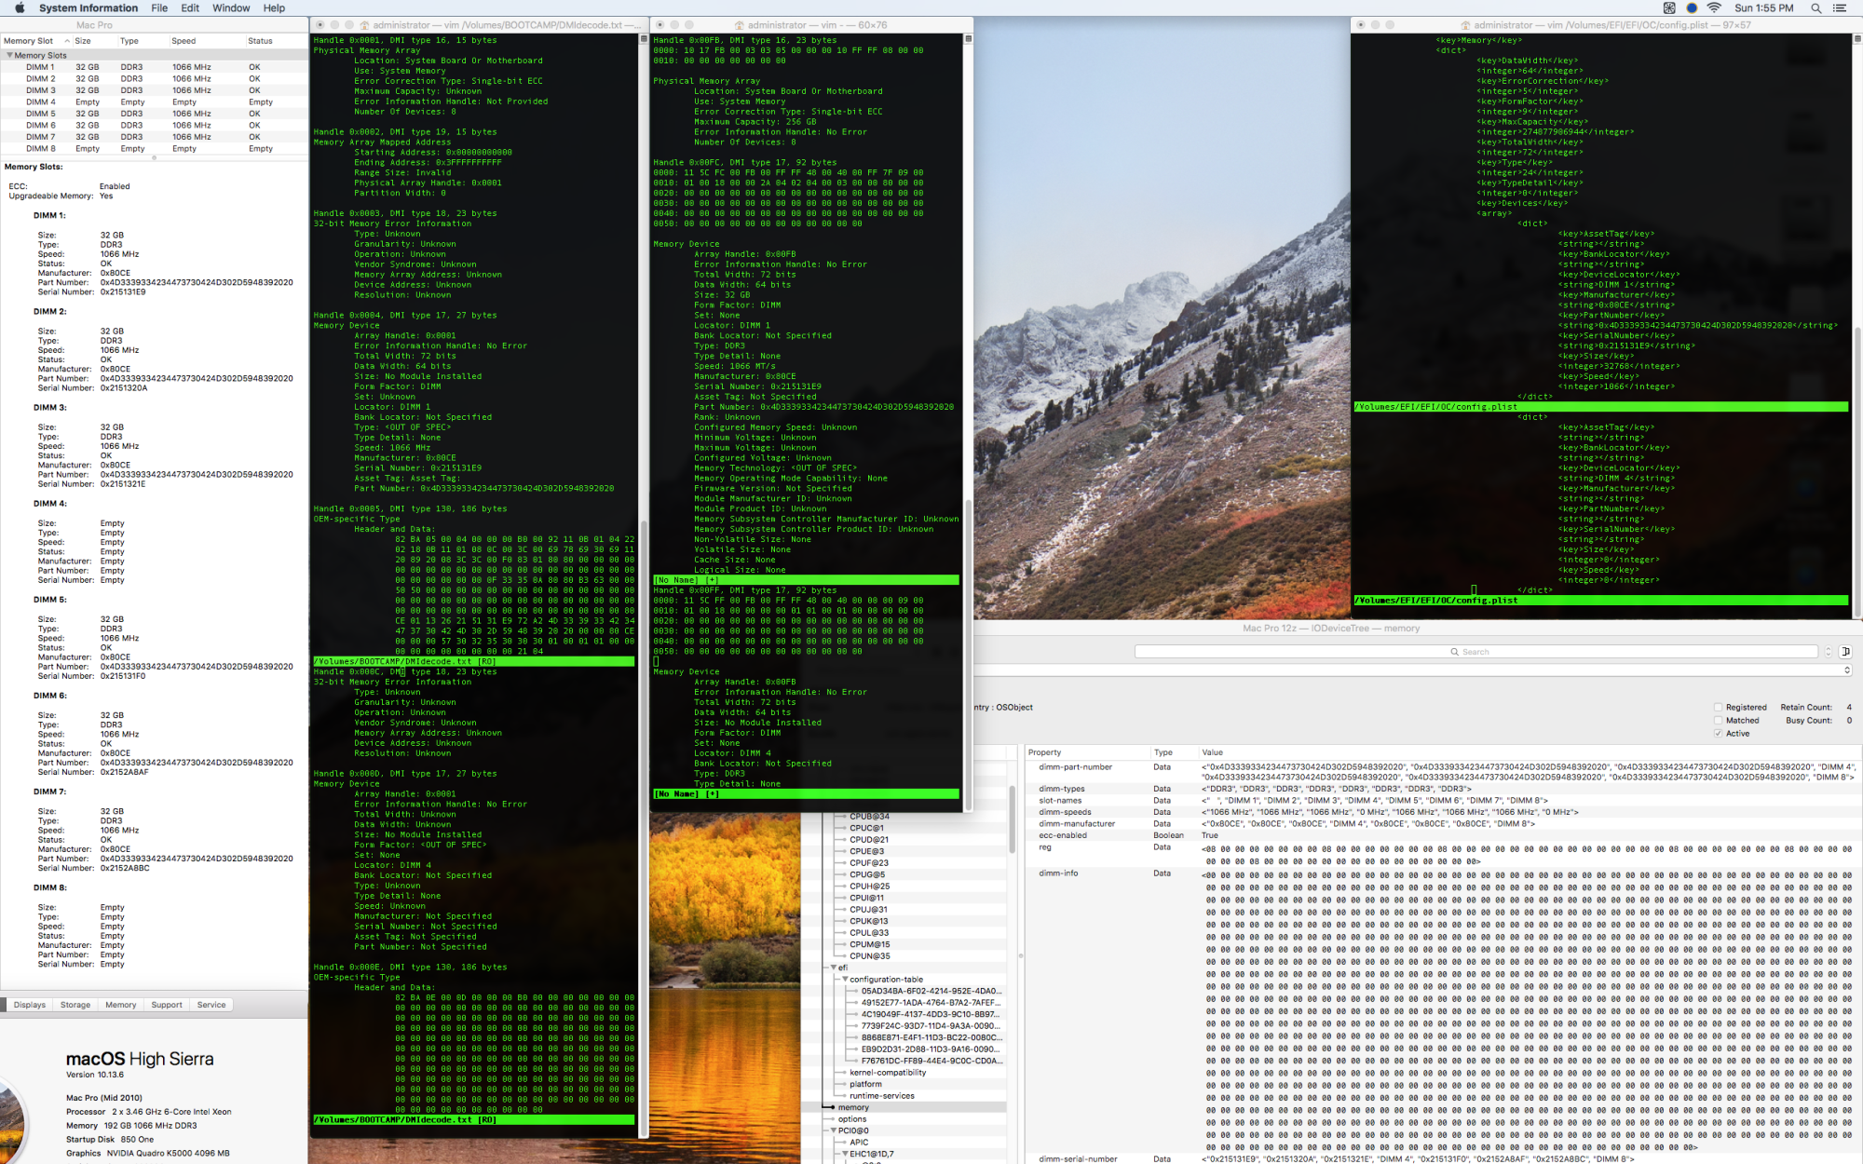The height and width of the screenshot is (1164, 1863).
Task: Toggle the Active checkbox
Action: 1719,734
